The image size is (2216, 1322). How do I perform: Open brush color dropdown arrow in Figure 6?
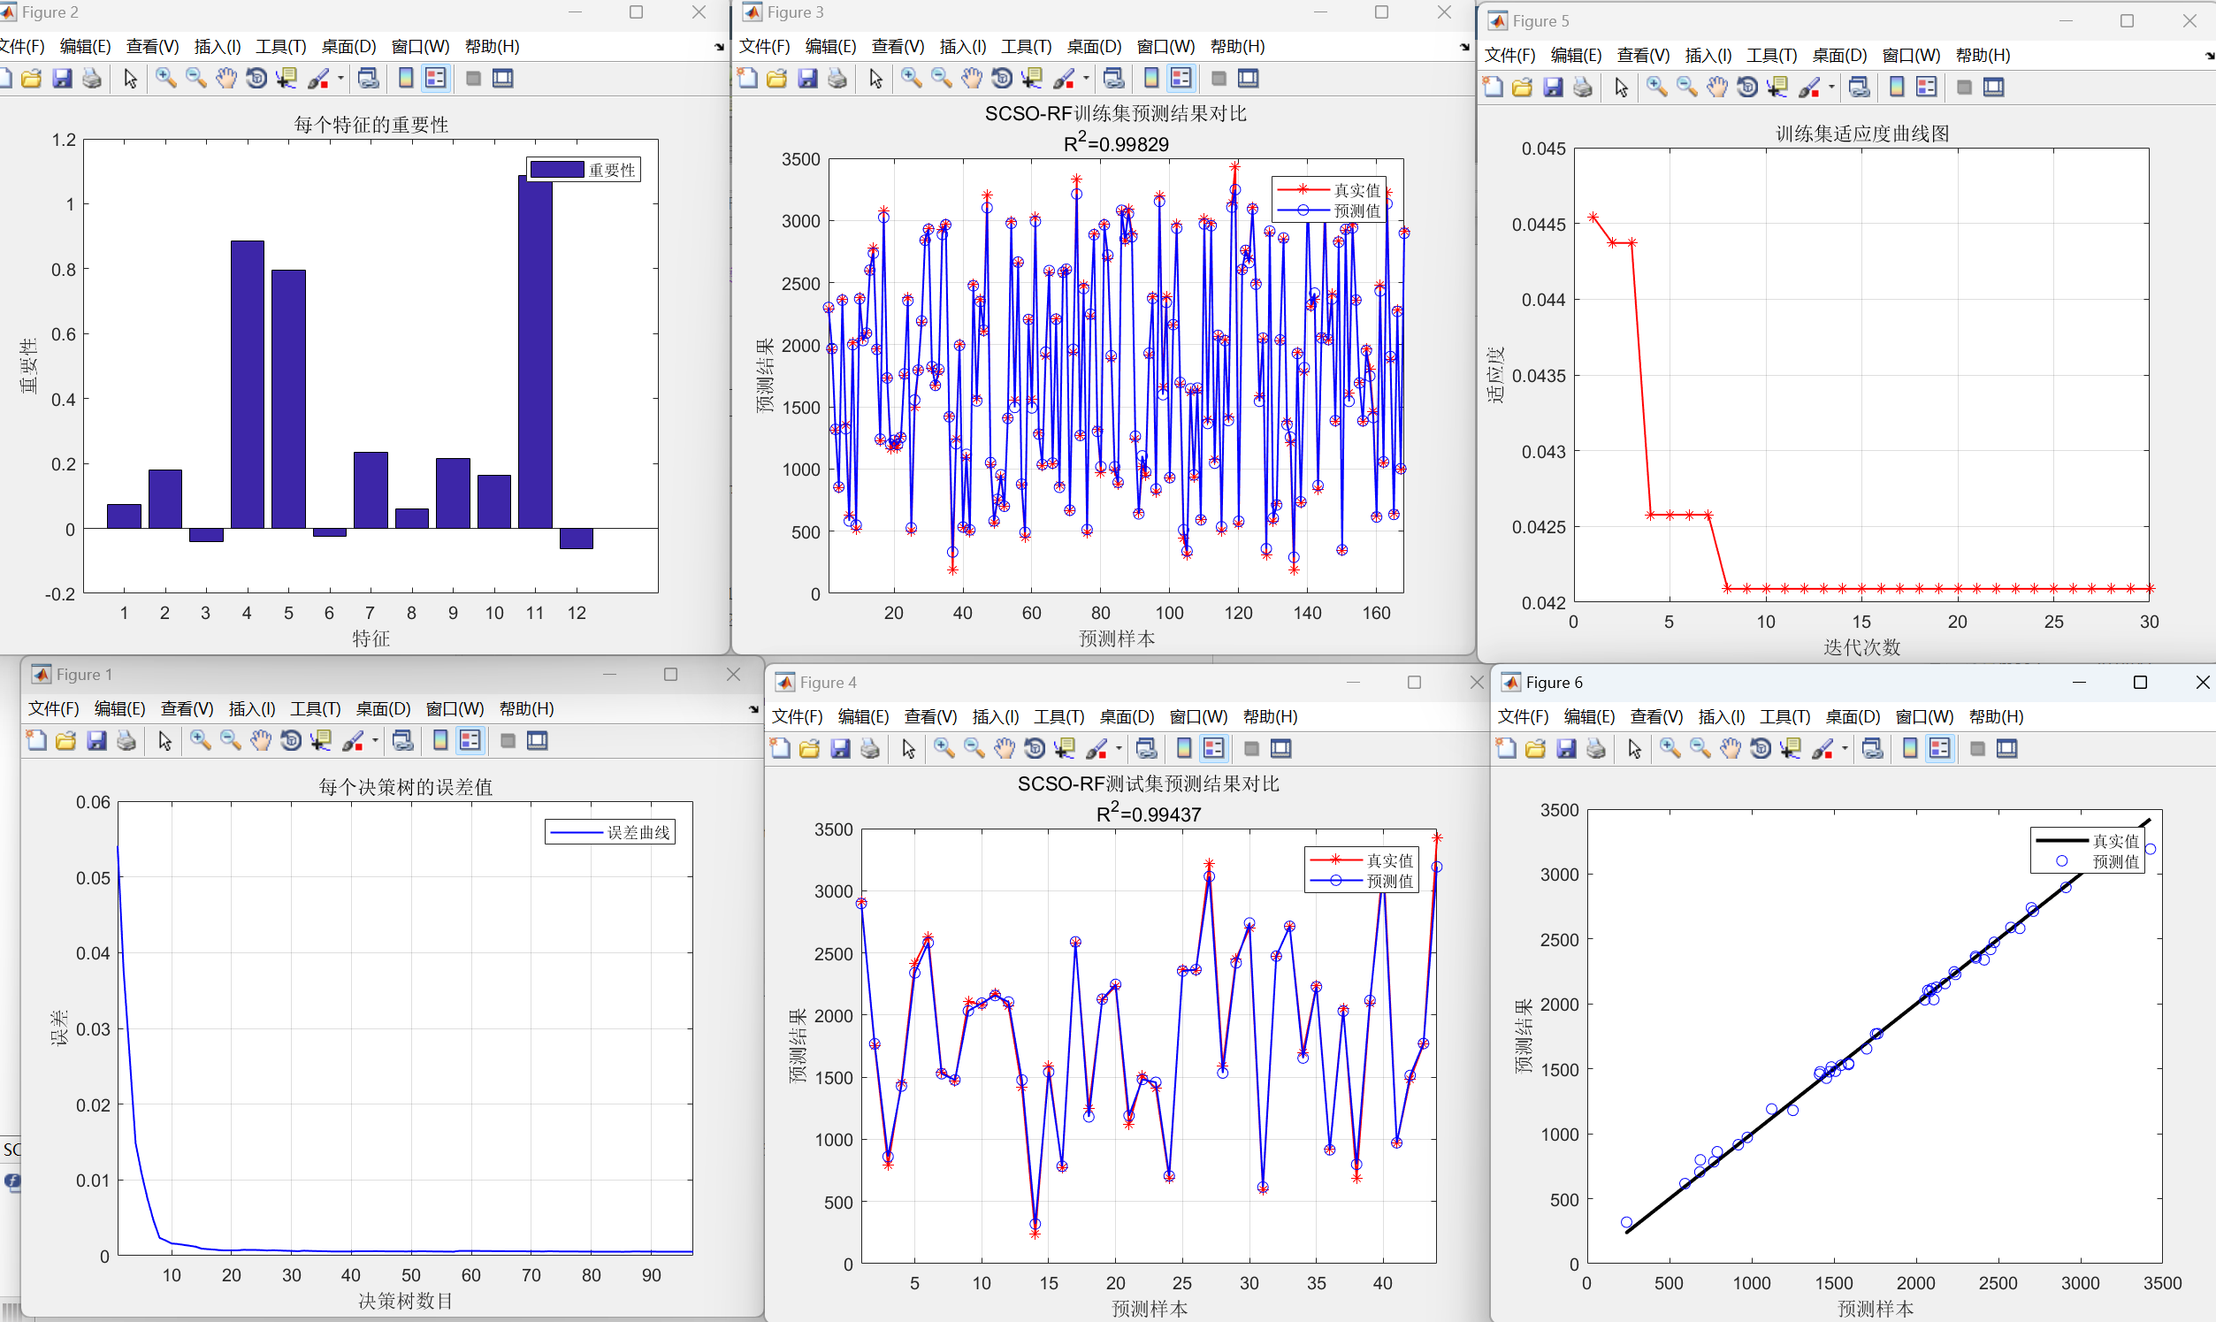(x=1845, y=748)
